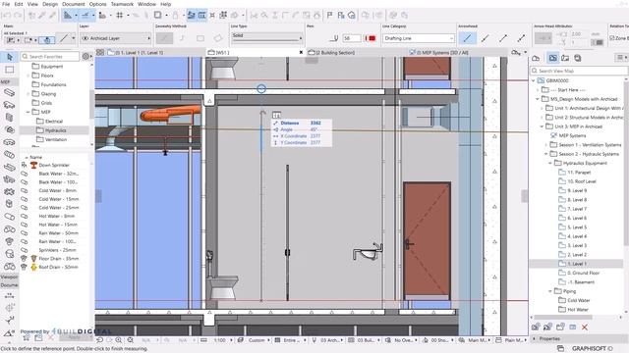Select the straight line geometry method
The width and height of the screenshot is (629, 353).
point(164,38)
